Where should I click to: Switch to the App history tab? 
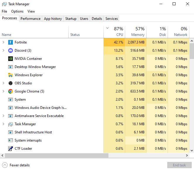pos(53,19)
